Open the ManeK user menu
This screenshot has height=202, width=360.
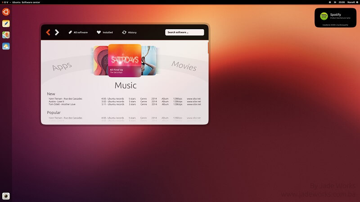click(x=351, y=2)
